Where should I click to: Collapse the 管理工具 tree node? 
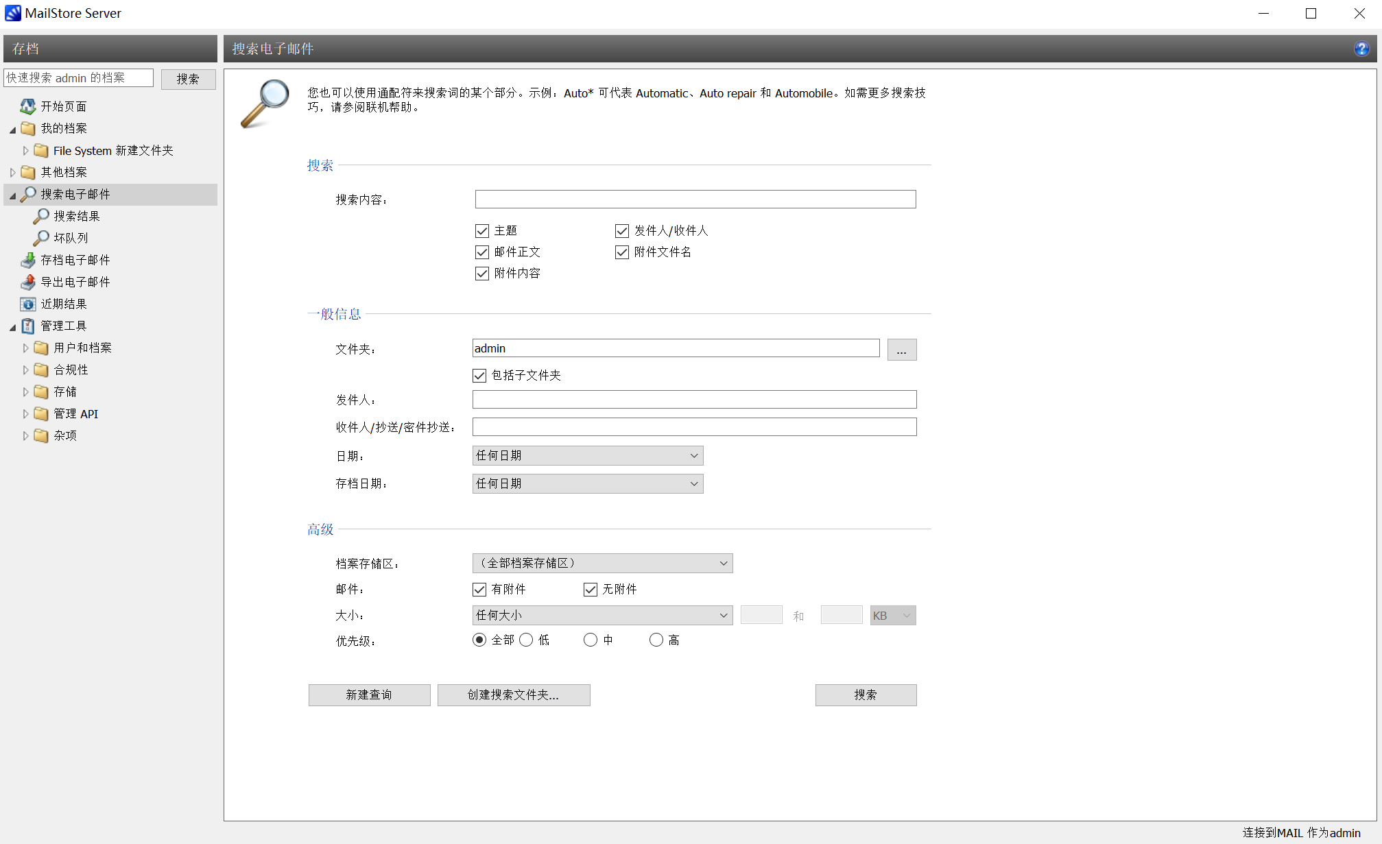pos(12,327)
